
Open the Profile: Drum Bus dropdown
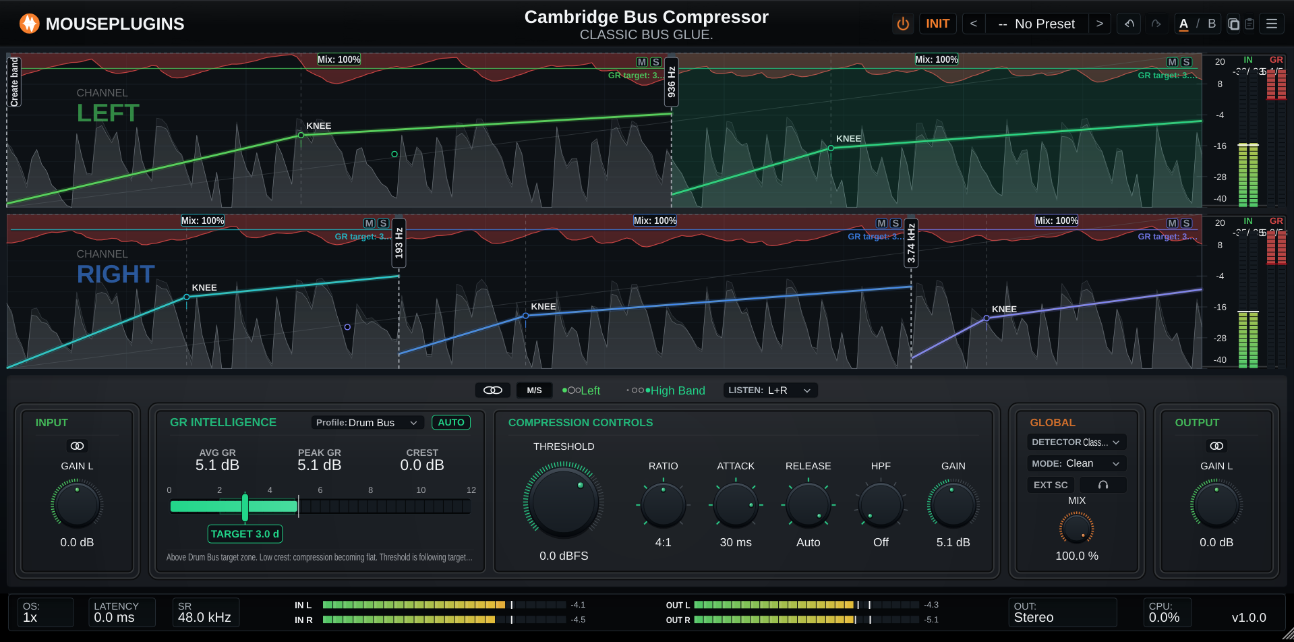(x=367, y=423)
